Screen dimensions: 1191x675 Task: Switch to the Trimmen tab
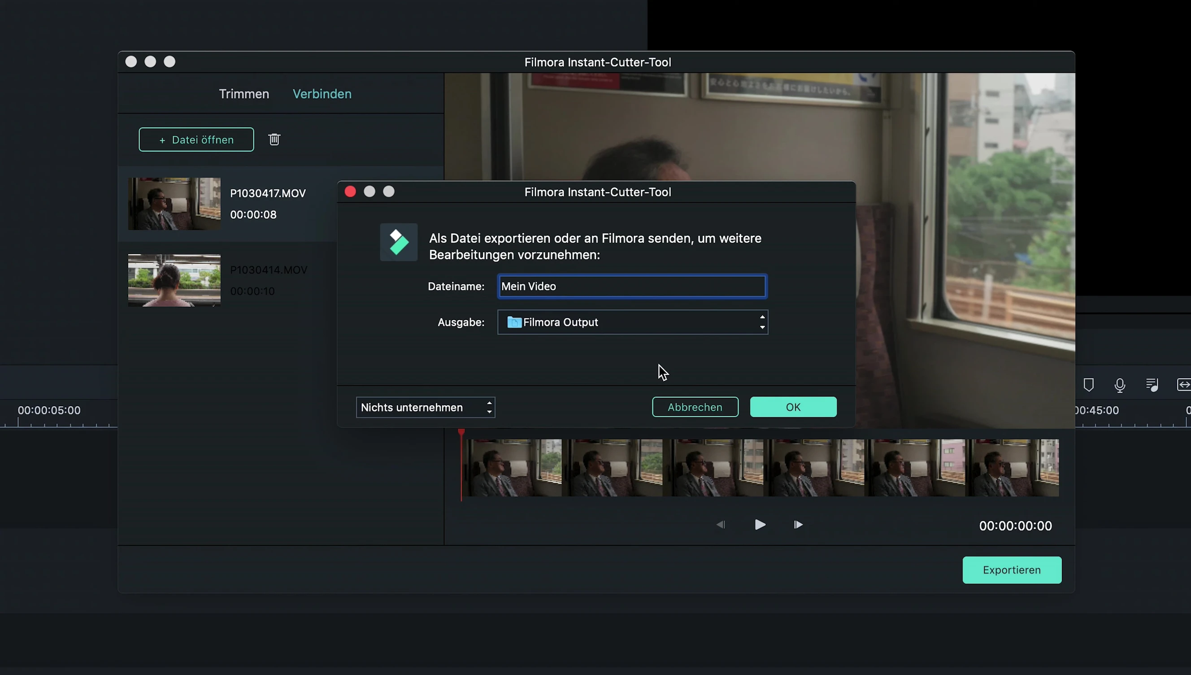244,94
